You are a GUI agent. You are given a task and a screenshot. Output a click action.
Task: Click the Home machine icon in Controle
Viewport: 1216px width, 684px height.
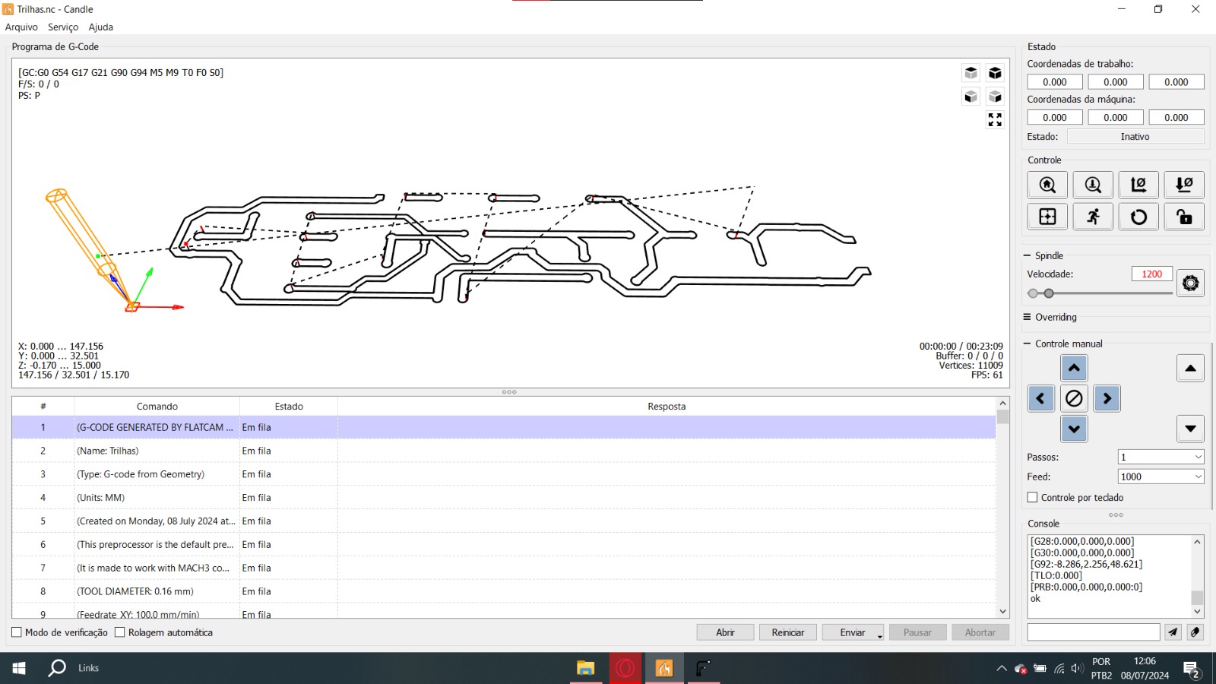1047,185
